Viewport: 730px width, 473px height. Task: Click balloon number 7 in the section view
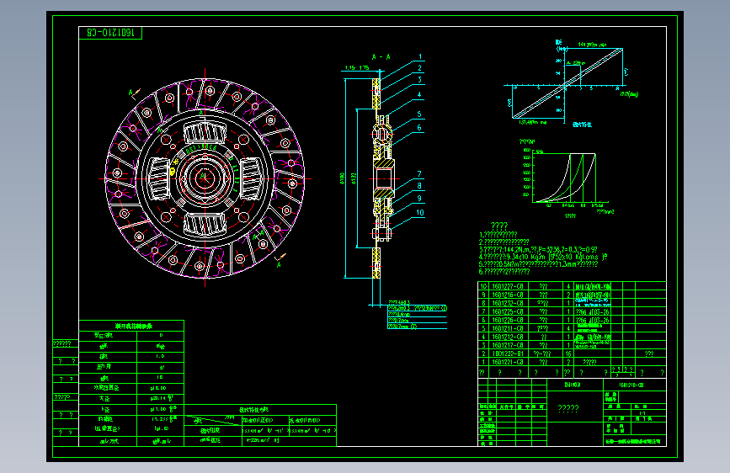[419, 174]
